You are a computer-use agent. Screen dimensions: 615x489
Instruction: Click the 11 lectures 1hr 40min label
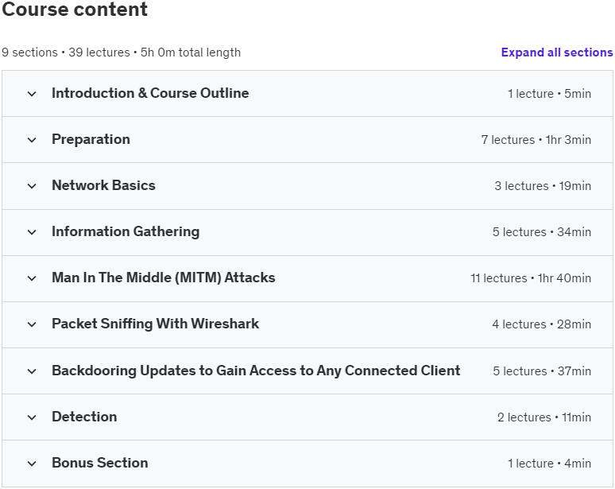[531, 278]
